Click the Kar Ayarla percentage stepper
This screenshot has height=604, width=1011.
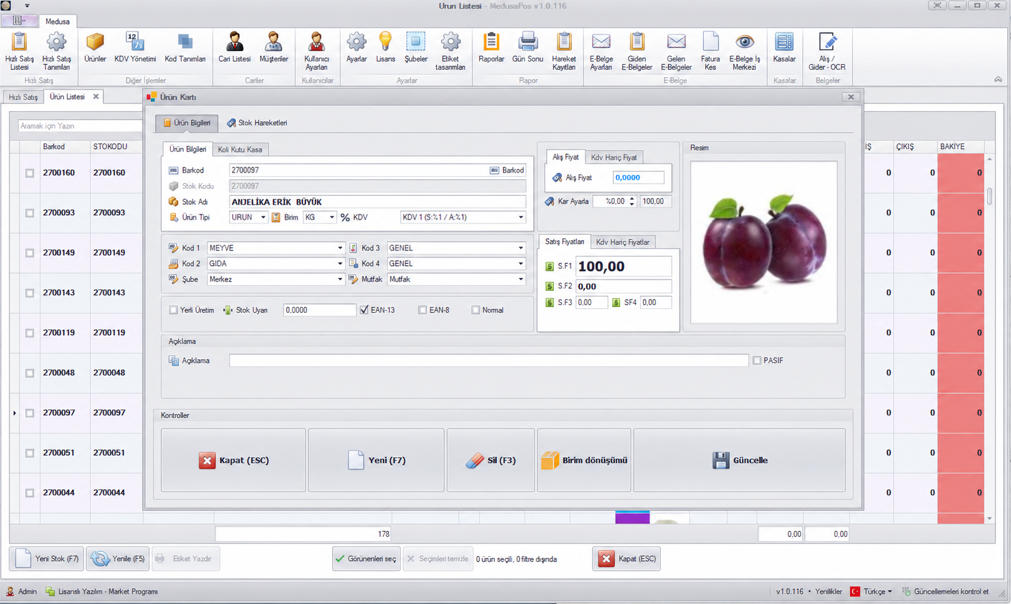(632, 202)
